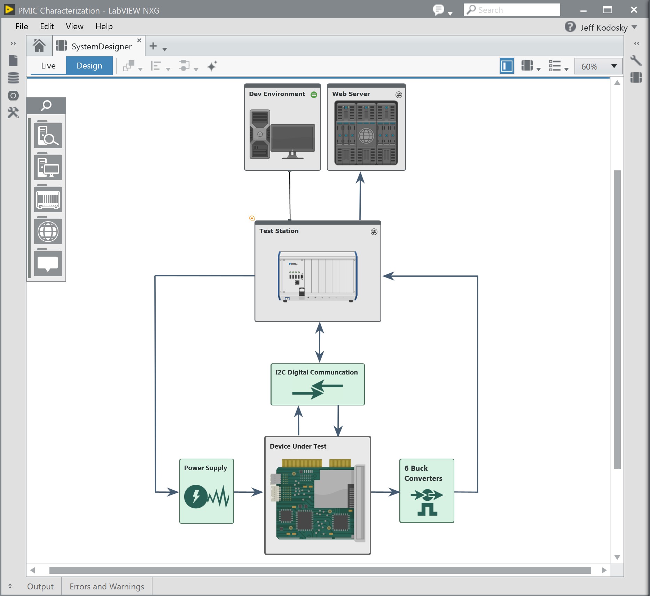Click the help question mark icon

click(570, 27)
